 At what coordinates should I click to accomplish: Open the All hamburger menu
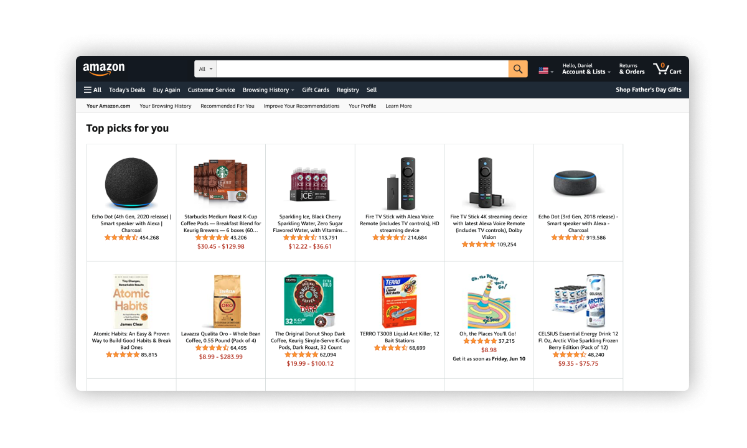93,90
